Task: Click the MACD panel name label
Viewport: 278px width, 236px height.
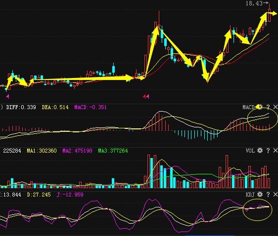Action: 249,107
